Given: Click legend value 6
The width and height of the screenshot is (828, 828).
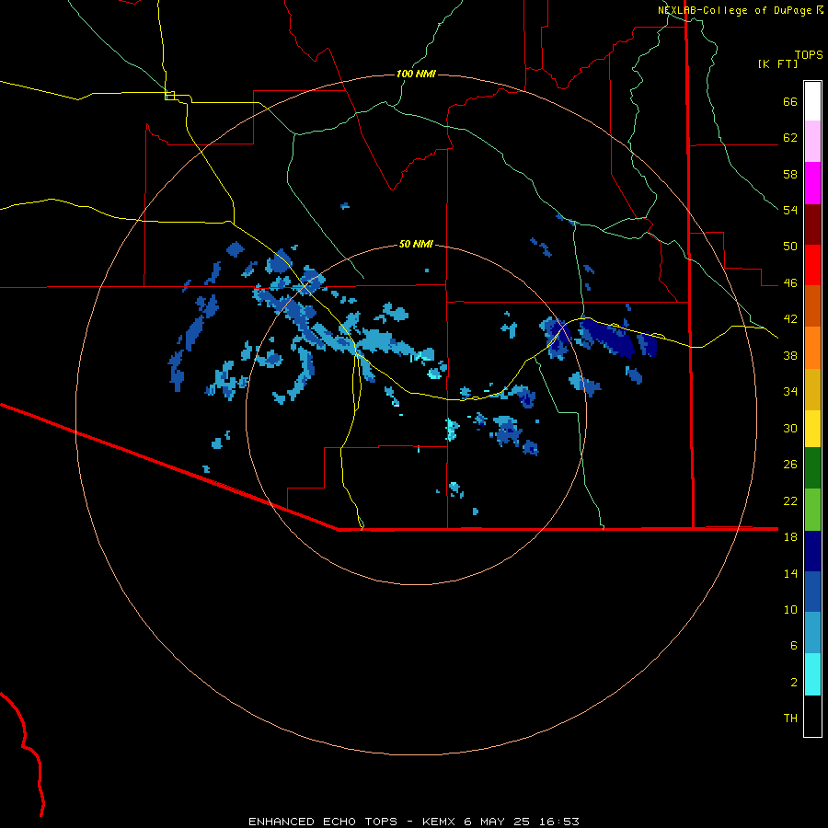Looking at the screenshot, I should pos(794,646).
